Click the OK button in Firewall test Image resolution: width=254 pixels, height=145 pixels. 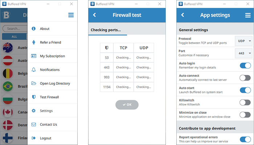click(x=127, y=105)
